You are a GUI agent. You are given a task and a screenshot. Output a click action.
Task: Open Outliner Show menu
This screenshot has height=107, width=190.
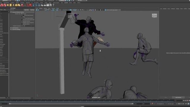[x=1, y=10]
